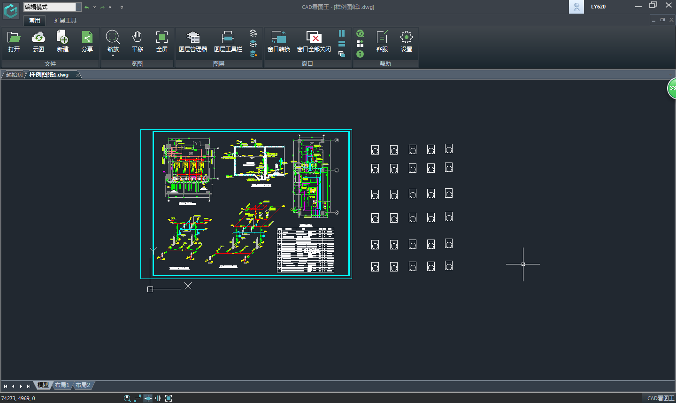Expand the 缩放 zoom dropdown arrow
Image resolution: width=676 pixels, height=403 pixels.
tap(113, 56)
